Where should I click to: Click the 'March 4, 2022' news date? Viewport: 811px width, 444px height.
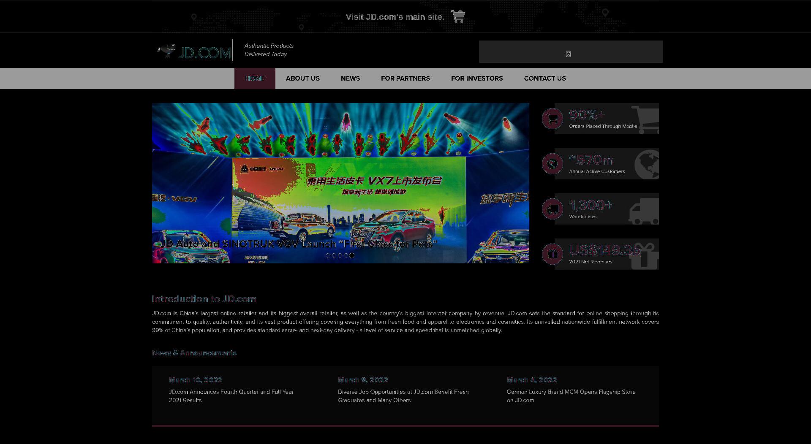click(532, 380)
